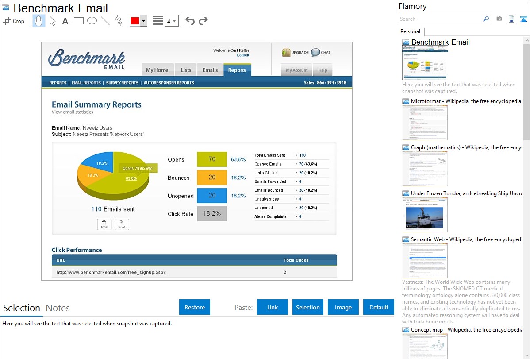Click the Paste Image button
This screenshot has width=530, height=359.
(343, 307)
